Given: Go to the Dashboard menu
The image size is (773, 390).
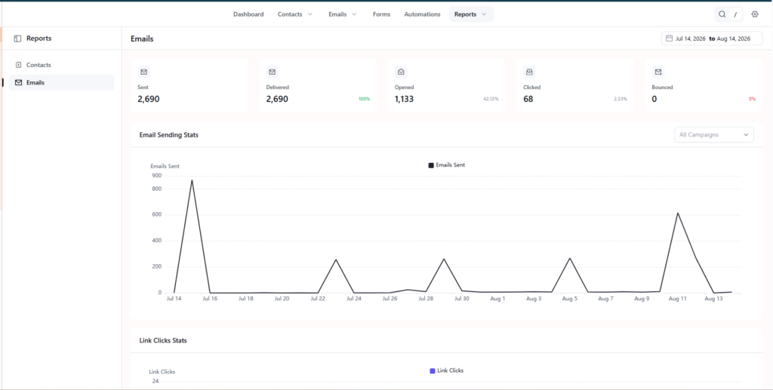Looking at the screenshot, I should pyautogui.click(x=248, y=14).
